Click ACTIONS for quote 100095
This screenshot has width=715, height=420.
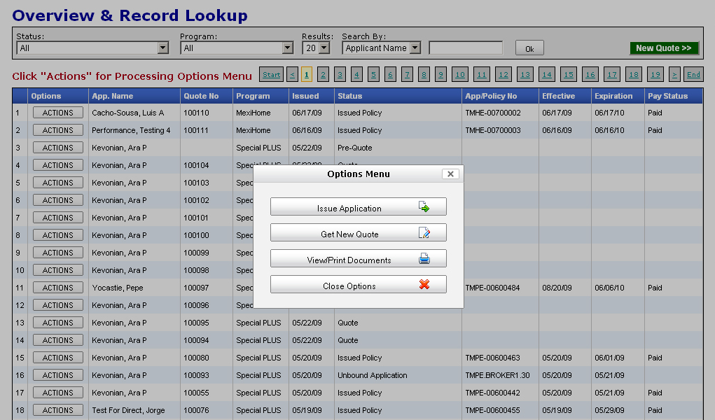(58, 323)
